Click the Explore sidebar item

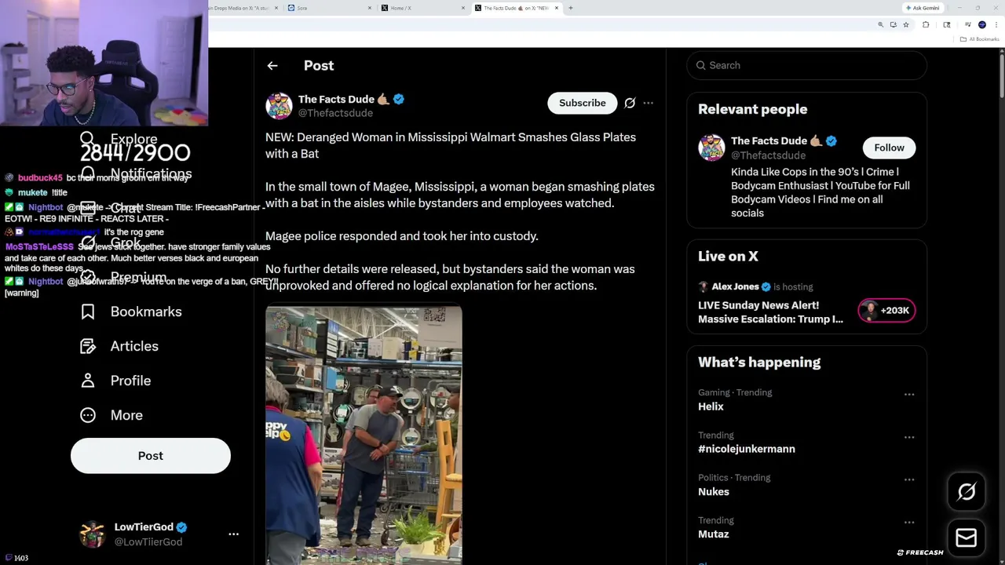[119, 139]
